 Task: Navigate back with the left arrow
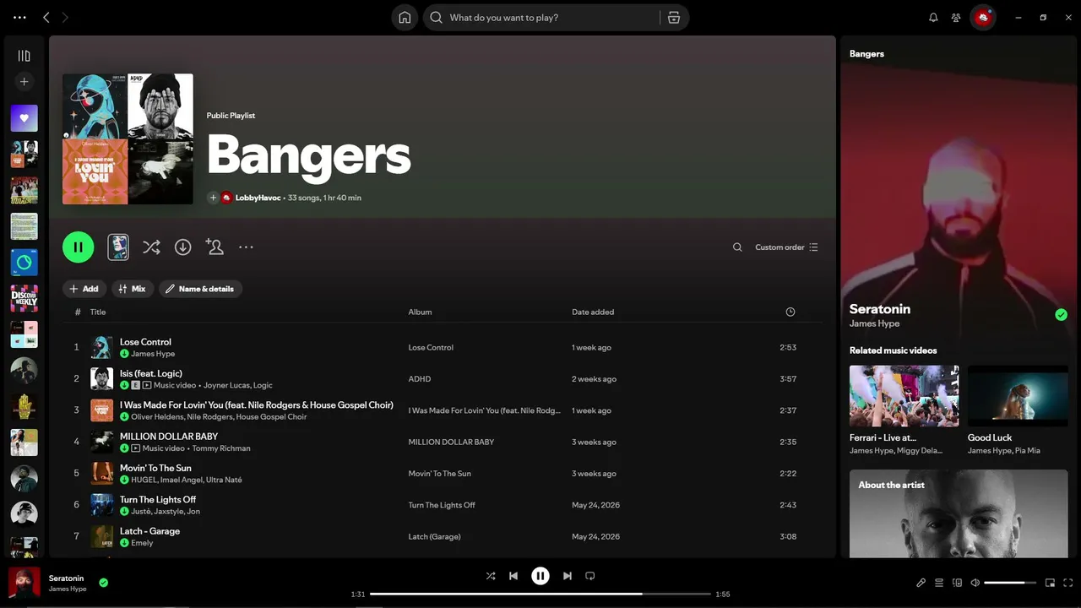pyautogui.click(x=46, y=18)
